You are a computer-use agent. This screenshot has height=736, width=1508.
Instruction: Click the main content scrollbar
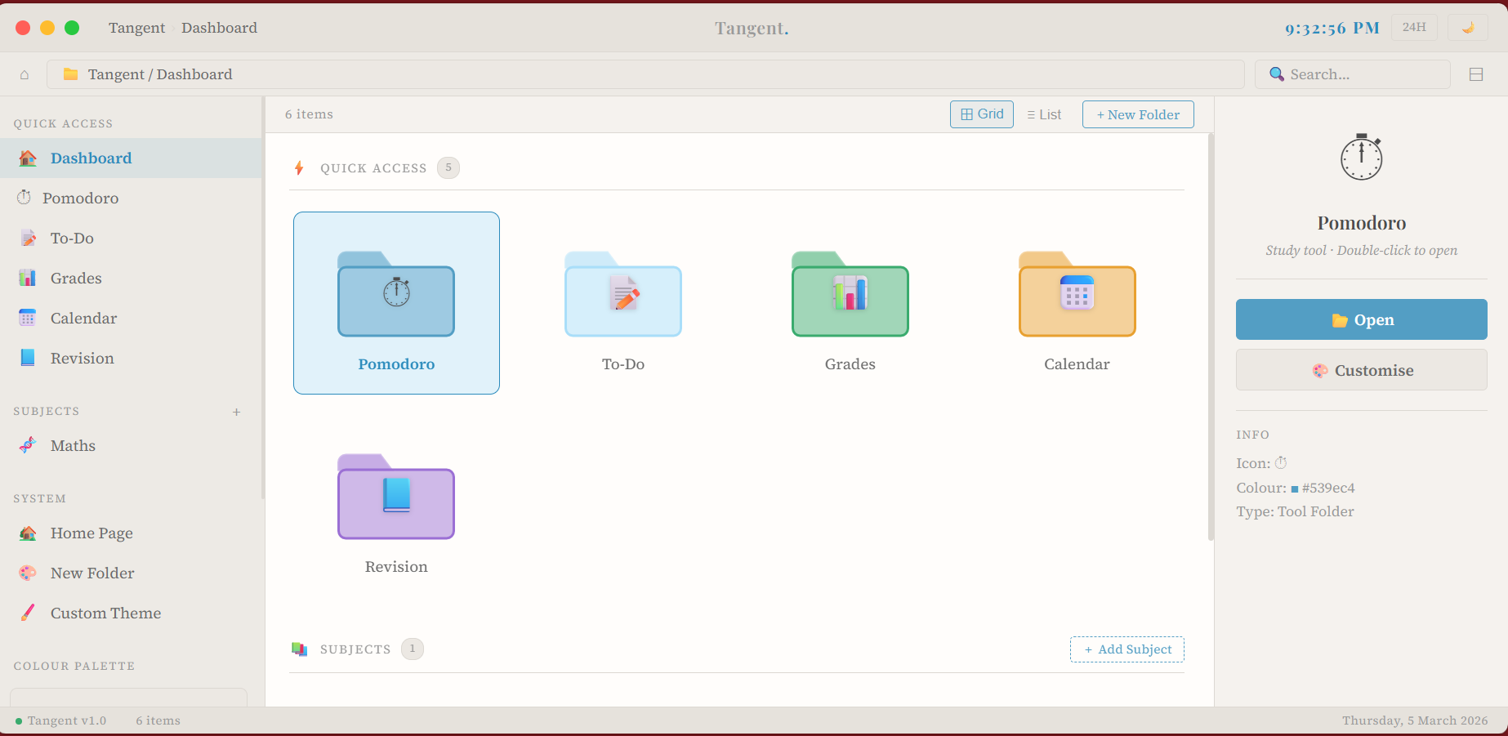1211,337
